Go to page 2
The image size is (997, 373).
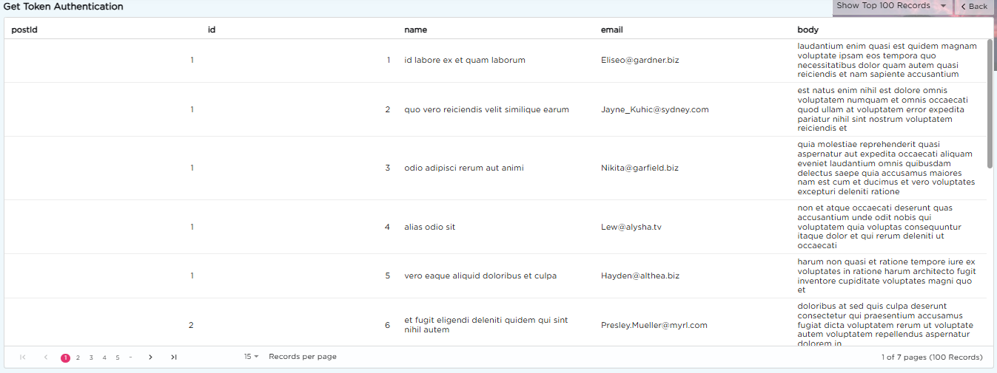click(78, 357)
